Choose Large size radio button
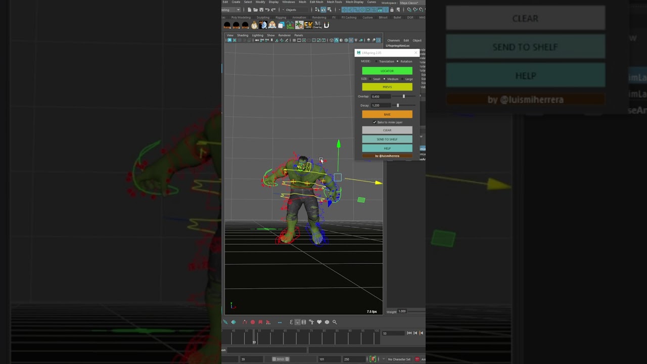 click(x=402, y=79)
